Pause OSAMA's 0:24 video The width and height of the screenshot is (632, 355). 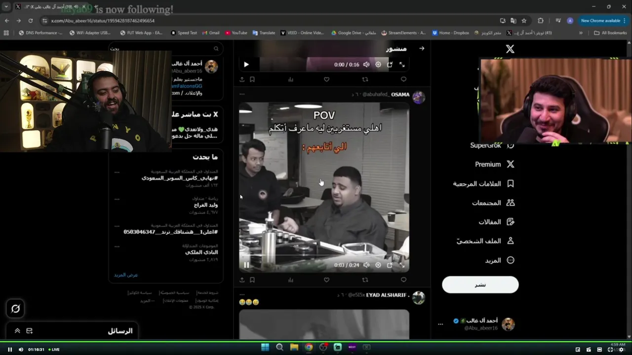[246, 265]
